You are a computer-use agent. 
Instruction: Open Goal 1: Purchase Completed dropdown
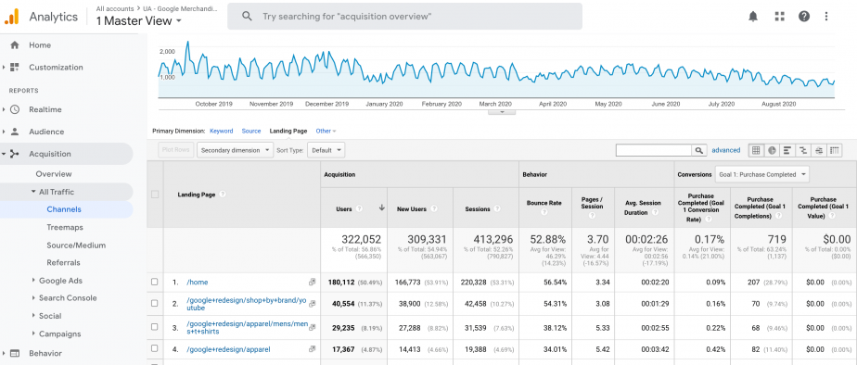pos(761,174)
